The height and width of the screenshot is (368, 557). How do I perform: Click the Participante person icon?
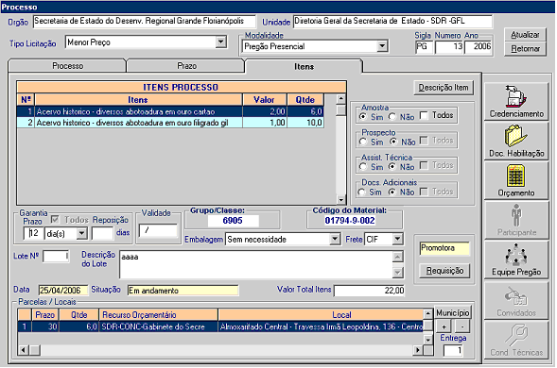516,220
